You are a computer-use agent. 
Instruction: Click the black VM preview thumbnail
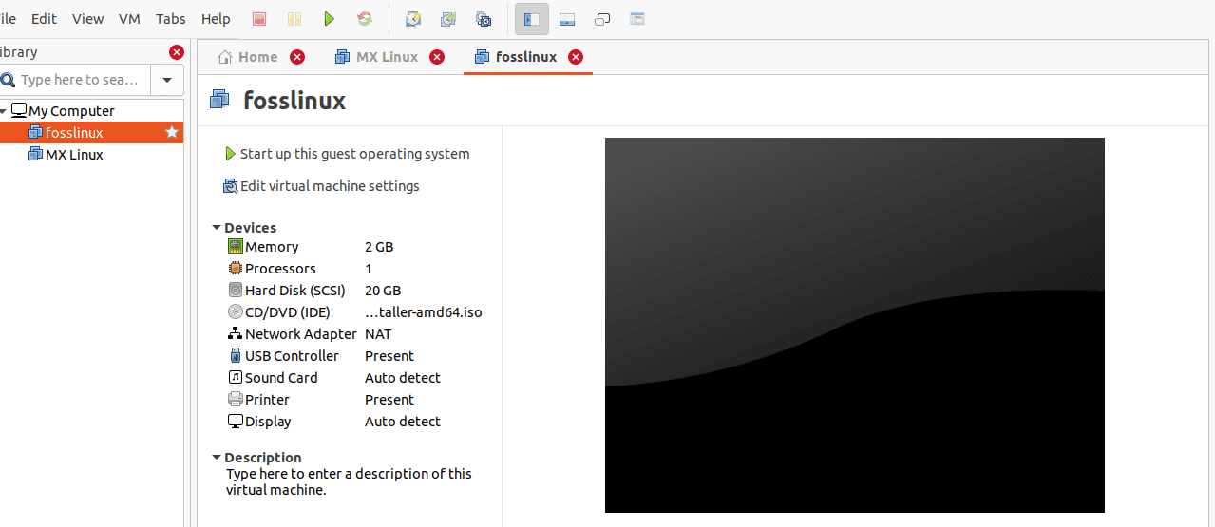[855, 325]
